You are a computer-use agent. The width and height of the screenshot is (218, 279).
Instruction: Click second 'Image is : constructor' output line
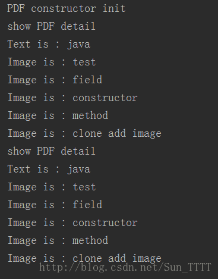(72, 223)
